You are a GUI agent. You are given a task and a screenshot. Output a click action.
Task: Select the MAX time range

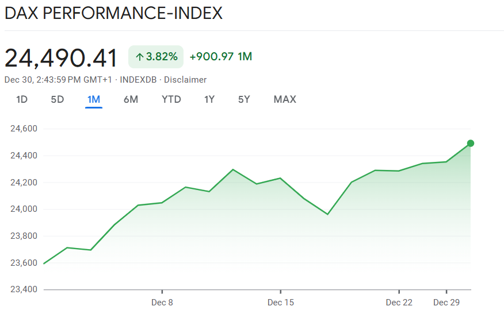tap(285, 99)
